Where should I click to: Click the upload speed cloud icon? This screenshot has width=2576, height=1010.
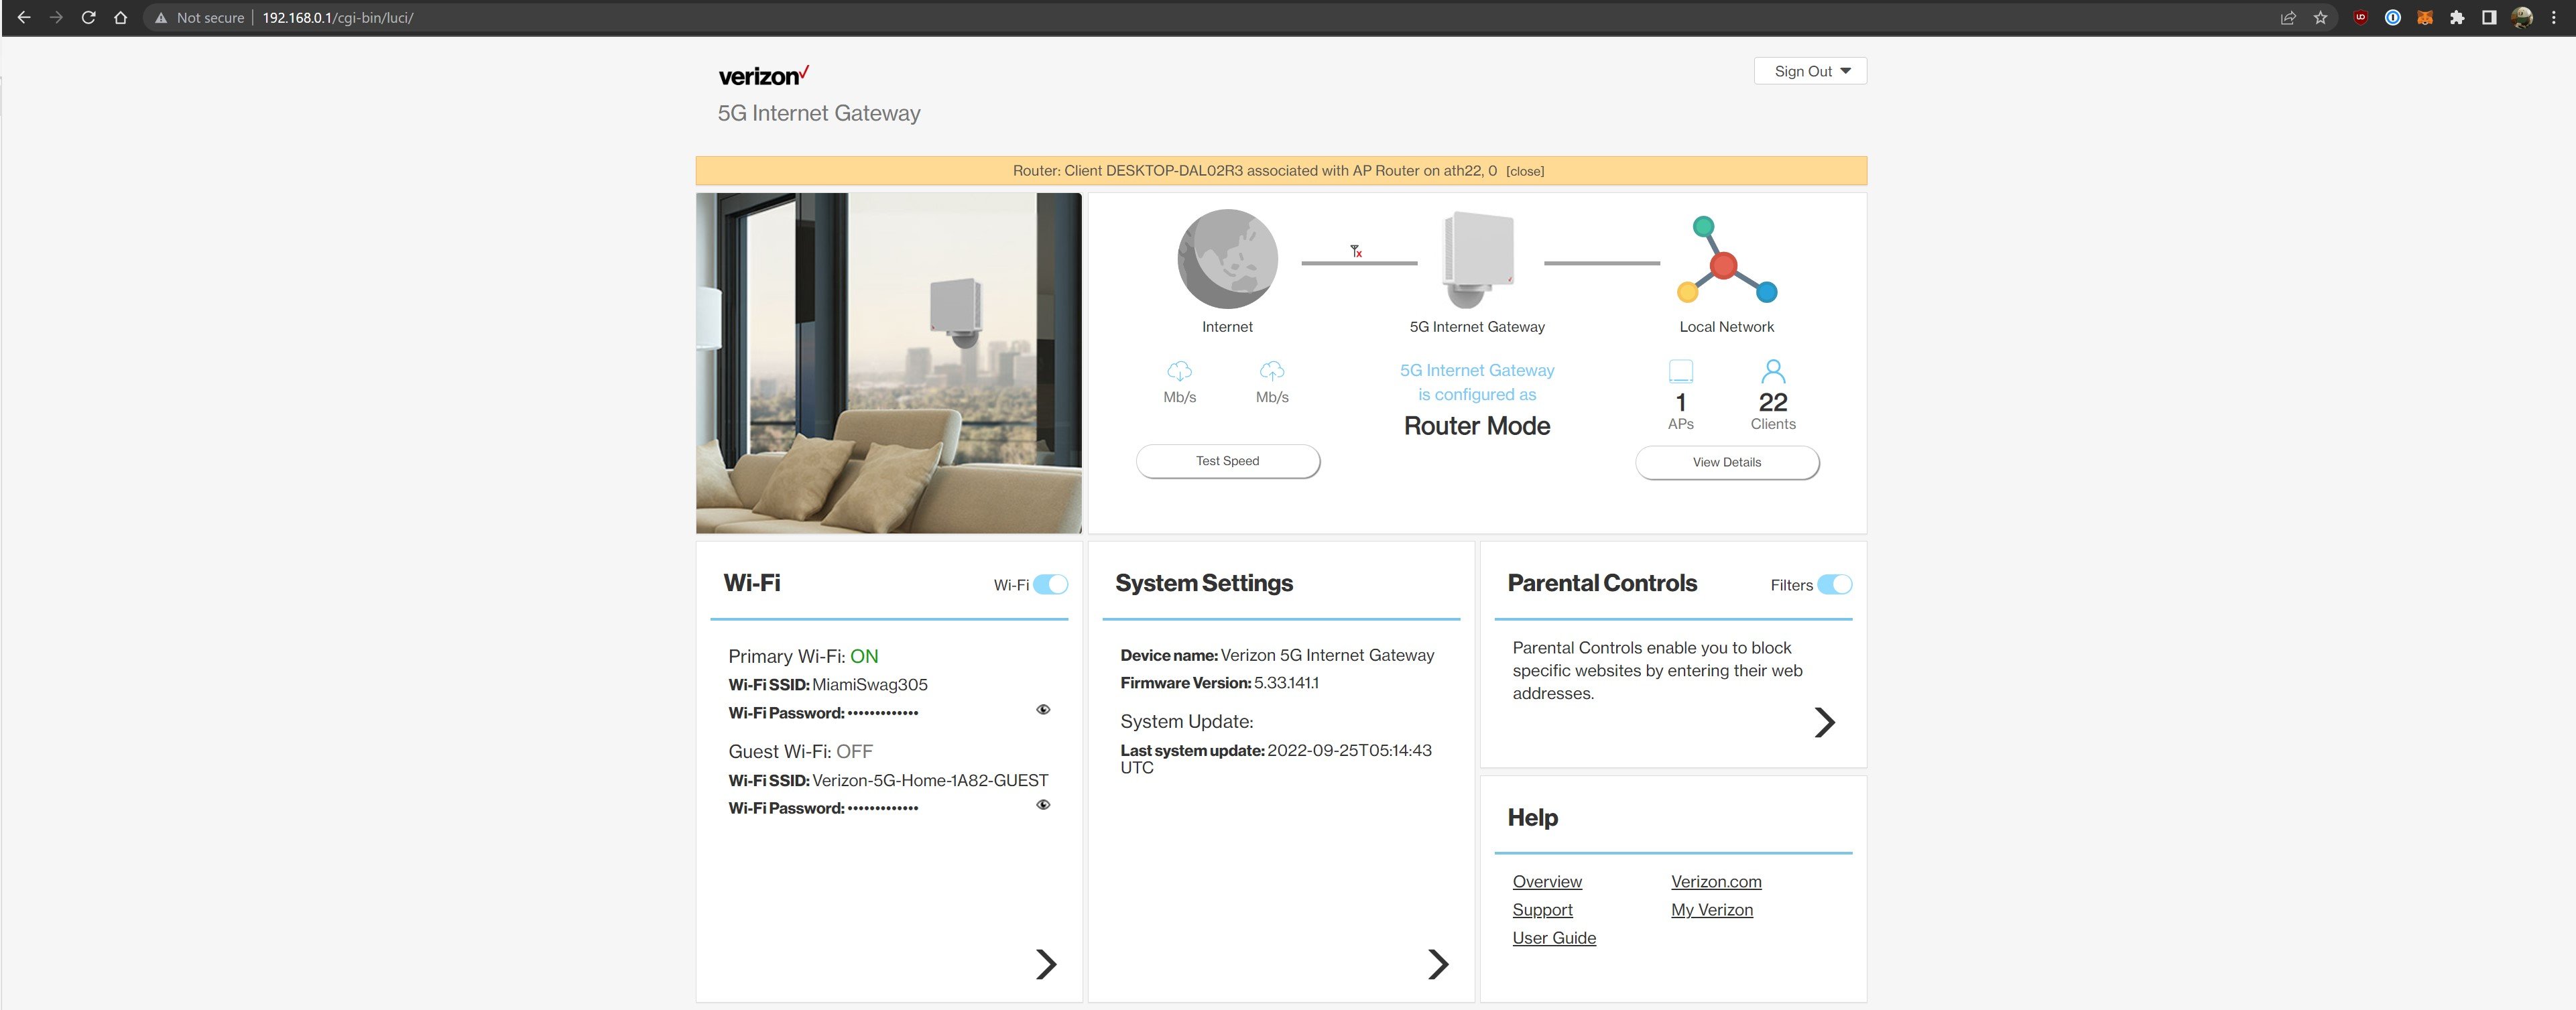(1271, 371)
